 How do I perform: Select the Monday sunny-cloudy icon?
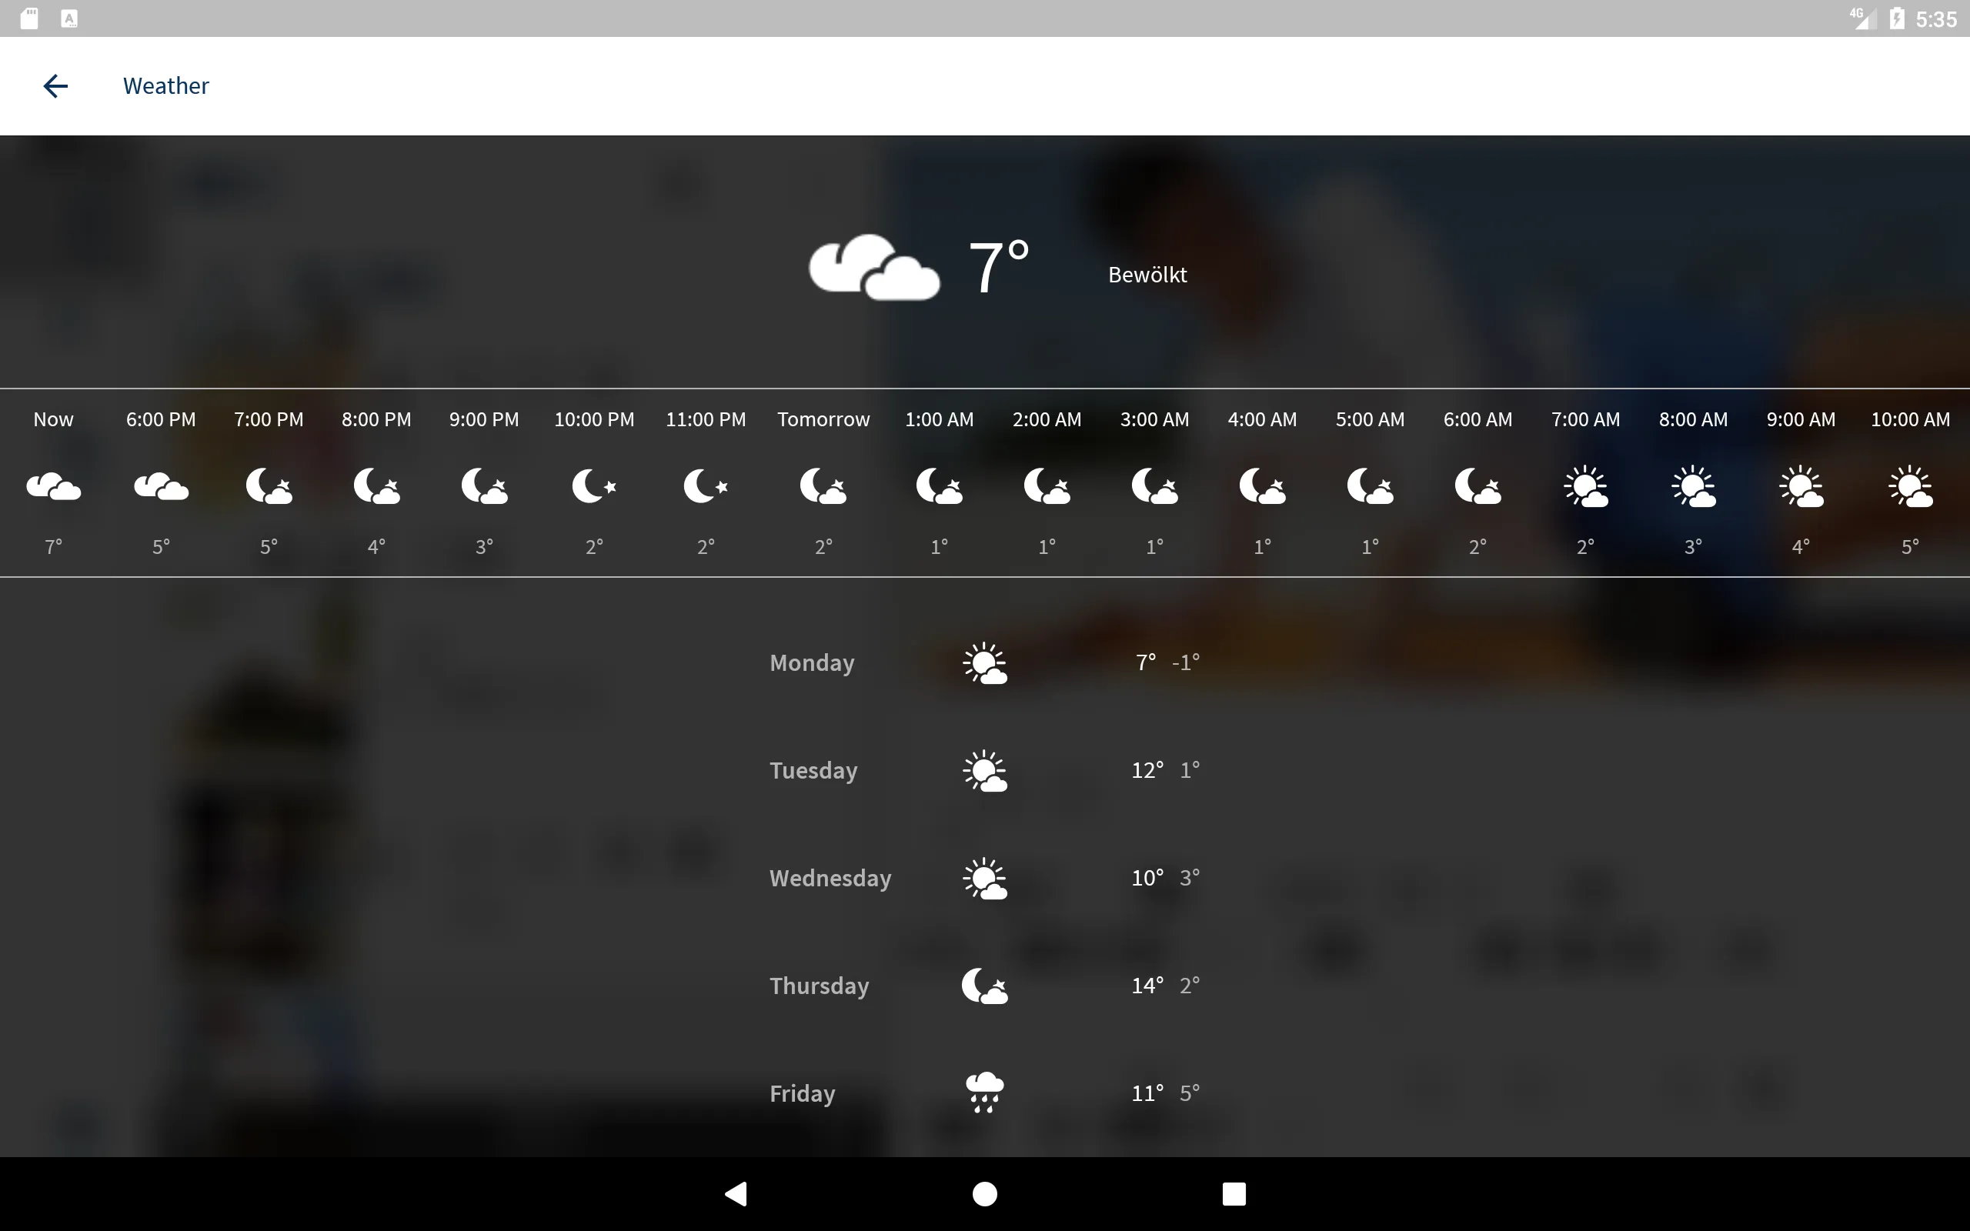pyautogui.click(x=984, y=661)
